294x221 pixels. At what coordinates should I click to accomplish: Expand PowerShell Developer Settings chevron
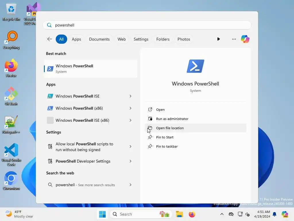coord(131,161)
